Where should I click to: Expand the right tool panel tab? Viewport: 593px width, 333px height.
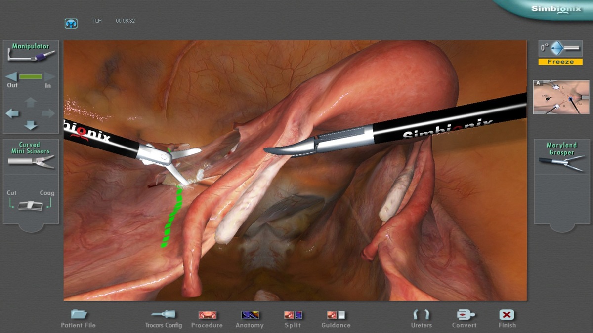click(x=561, y=228)
